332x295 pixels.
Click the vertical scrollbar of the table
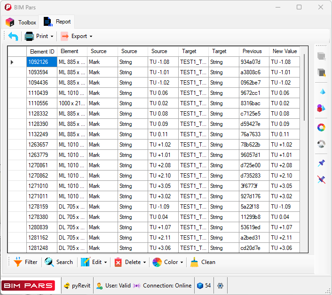304,87
